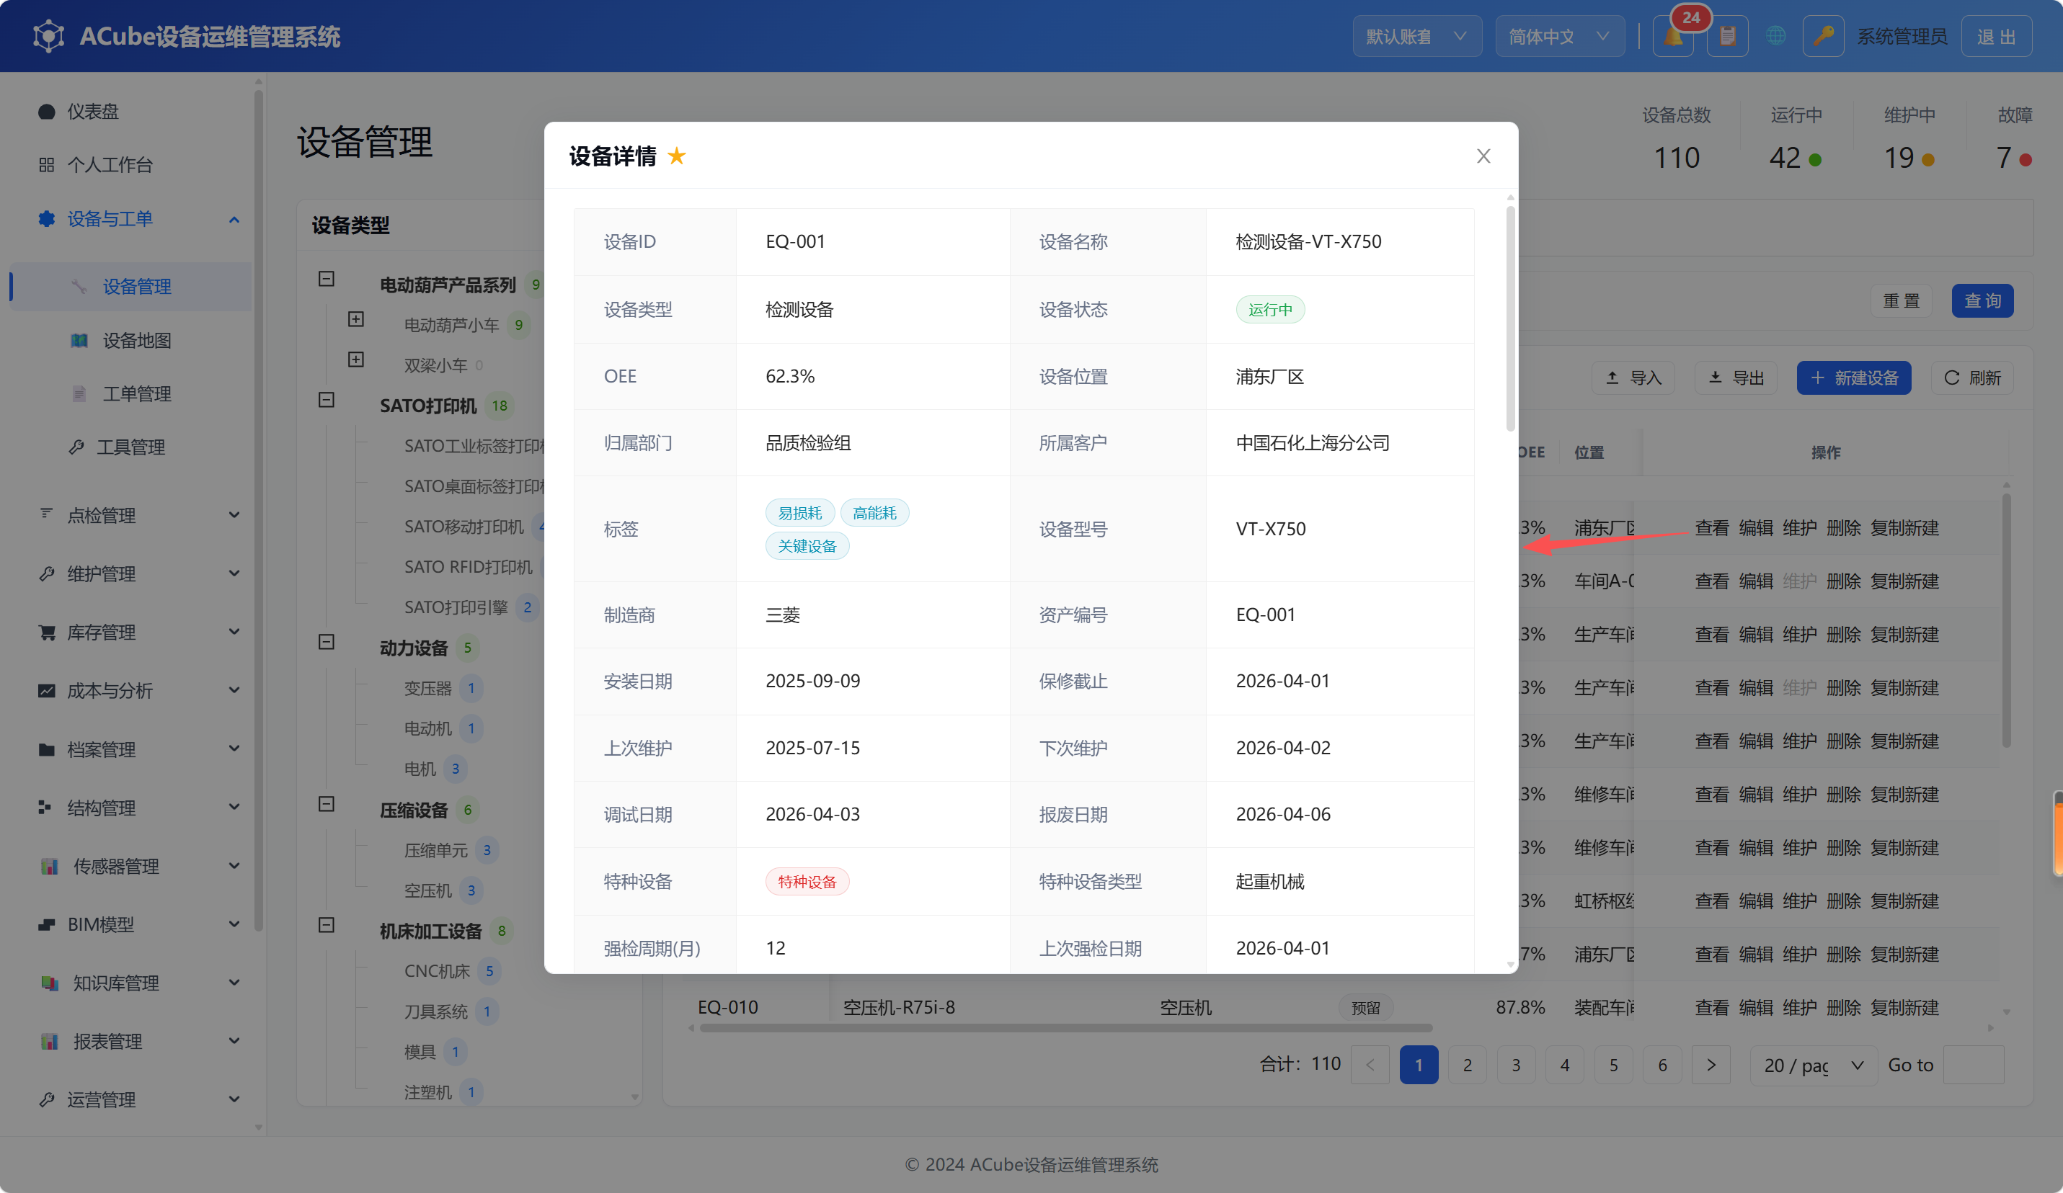Click the 导入 import button
The width and height of the screenshot is (2063, 1193).
pos(1633,377)
